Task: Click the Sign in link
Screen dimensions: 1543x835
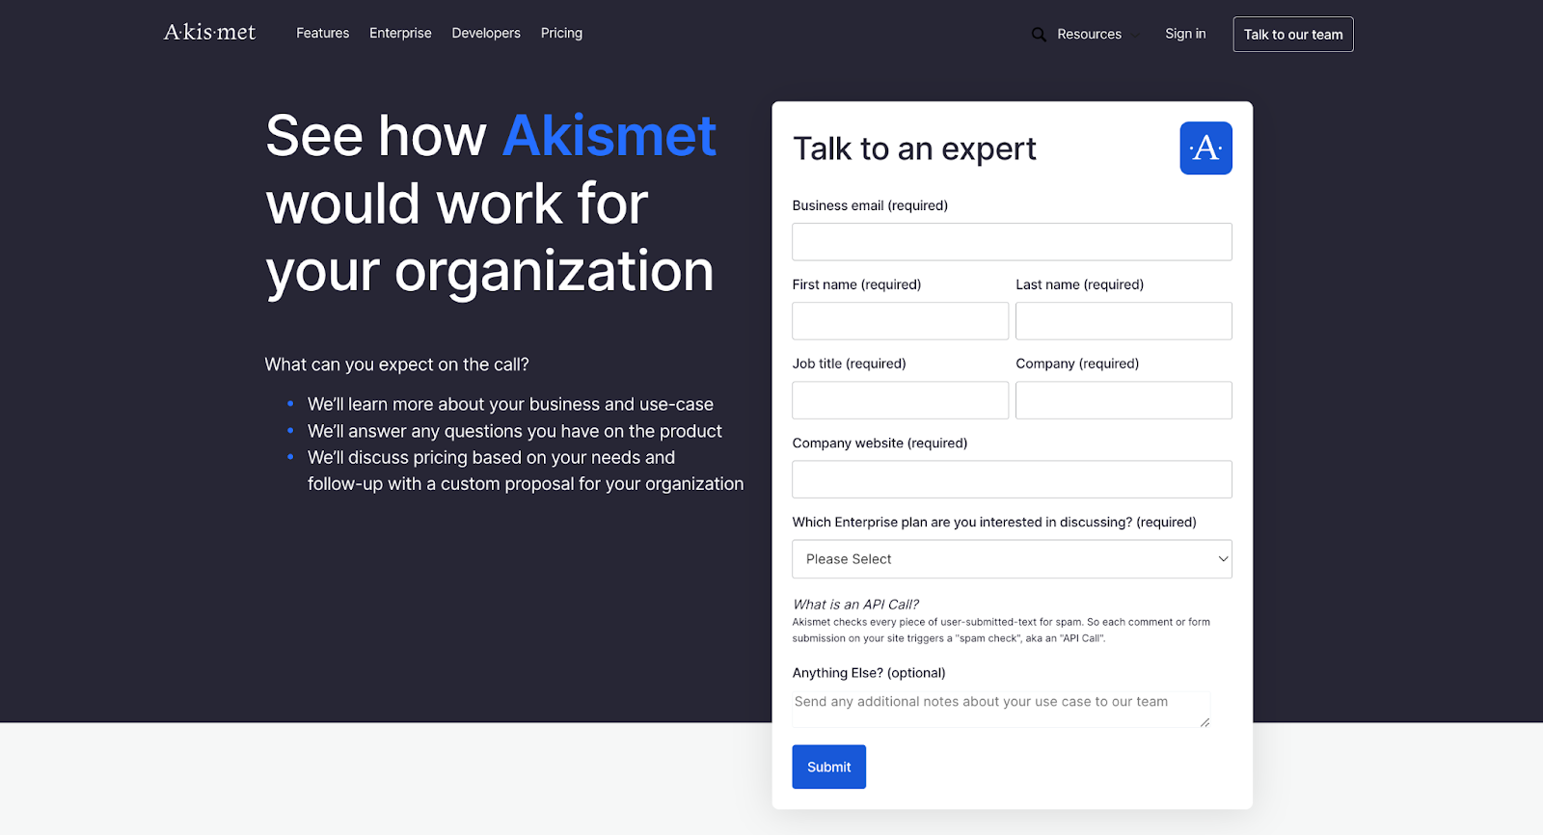Action: [x=1185, y=34]
